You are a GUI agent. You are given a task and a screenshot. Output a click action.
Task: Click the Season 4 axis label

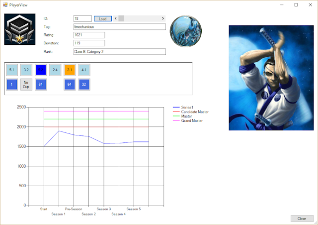coord(118,214)
